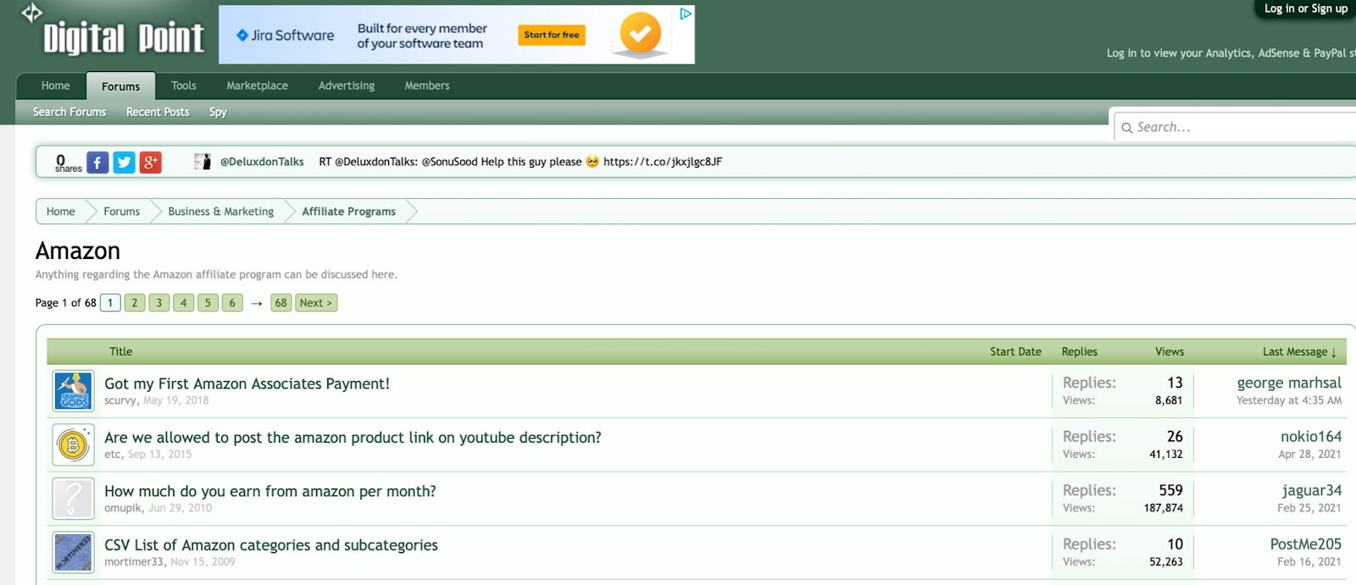This screenshot has width=1356, height=585.
Task: Open @DeluxdonTalks Twitter handle link
Action: click(x=262, y=162)
